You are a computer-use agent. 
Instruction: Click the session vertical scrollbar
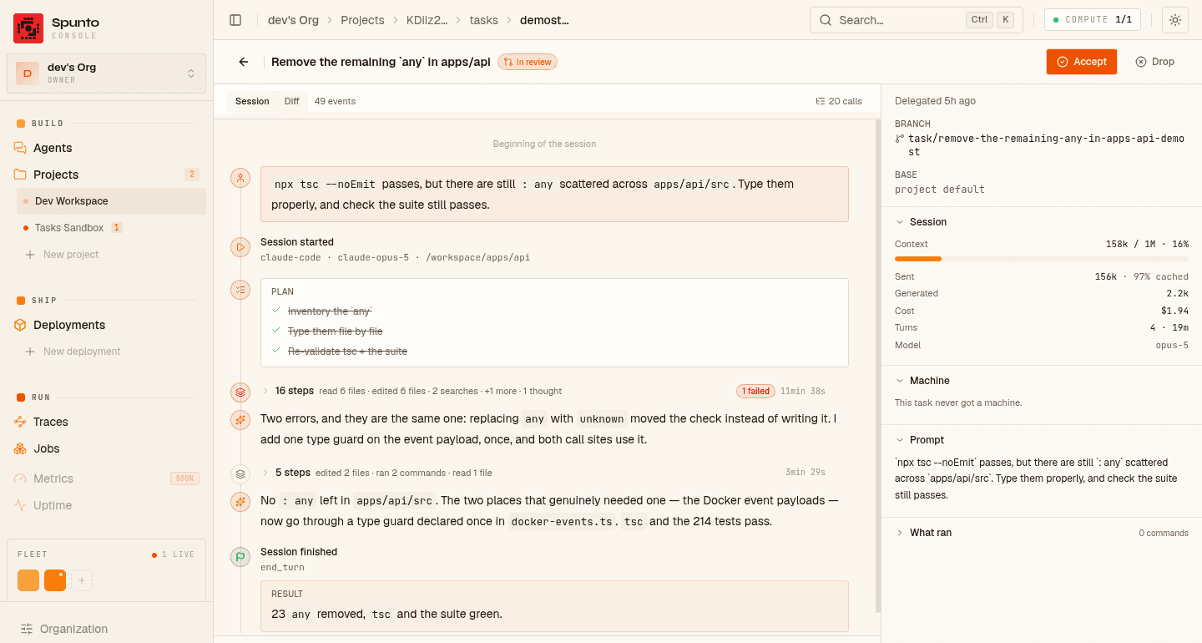877,365
